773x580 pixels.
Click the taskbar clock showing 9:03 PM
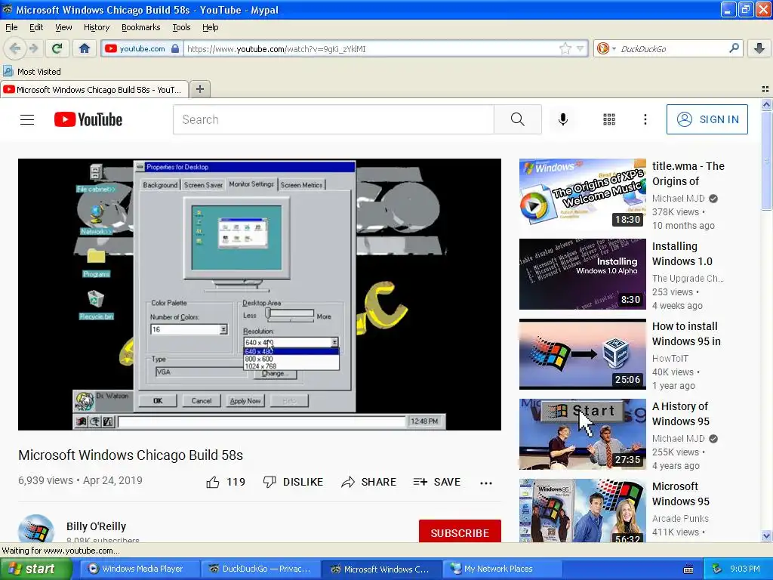[745, 569]
